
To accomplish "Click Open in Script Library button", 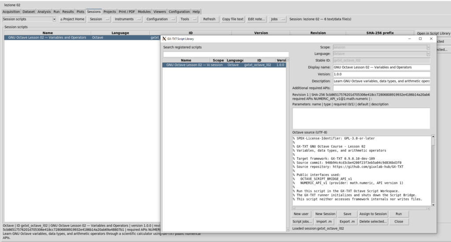I will tap(433, 34).
